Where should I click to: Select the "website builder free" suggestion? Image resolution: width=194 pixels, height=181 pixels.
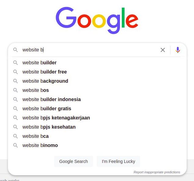pyautogui.click(x=44, y=72)
